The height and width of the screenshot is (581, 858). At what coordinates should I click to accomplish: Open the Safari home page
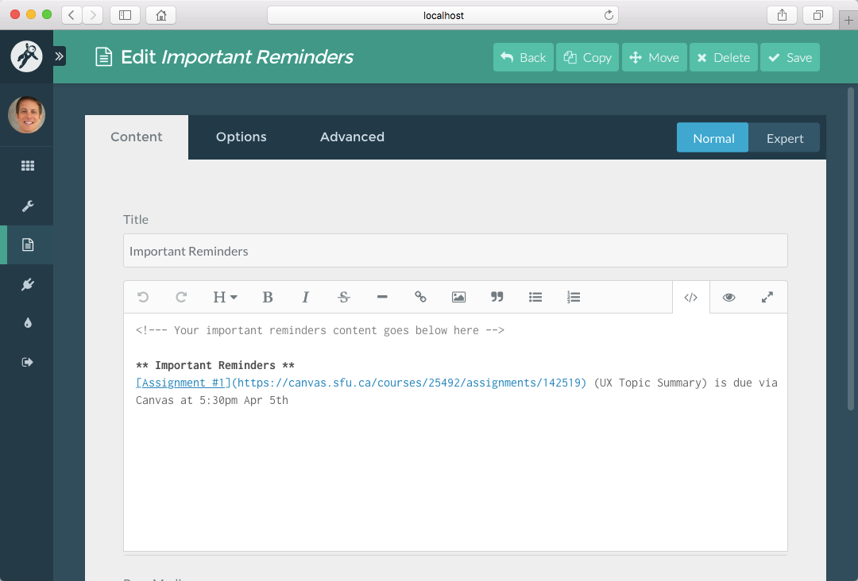click(x=160, y=15)
